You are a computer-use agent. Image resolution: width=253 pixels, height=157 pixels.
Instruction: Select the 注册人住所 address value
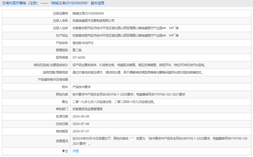126,28
